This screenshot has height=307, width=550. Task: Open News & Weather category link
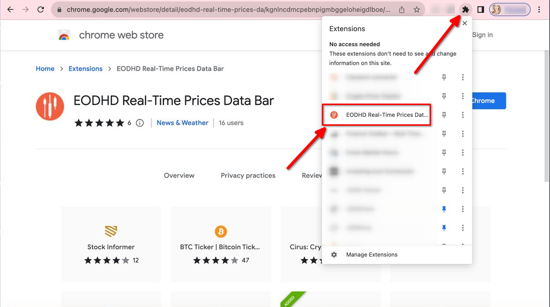click(x=183, y=123)
